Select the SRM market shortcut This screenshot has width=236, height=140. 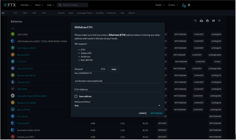tap(25, 13)
